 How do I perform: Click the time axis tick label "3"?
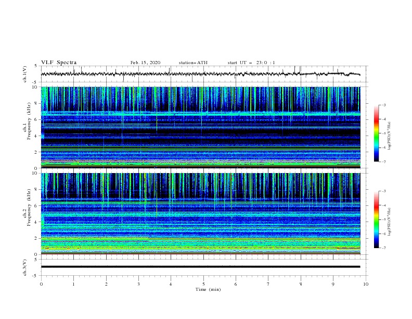click(x=138, y=284)
